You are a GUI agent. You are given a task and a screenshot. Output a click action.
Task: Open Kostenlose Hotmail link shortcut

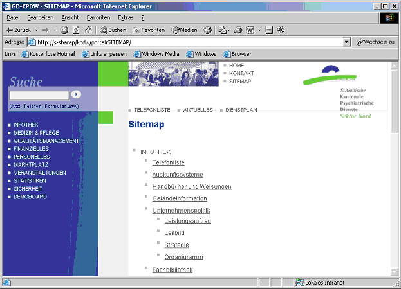pos(48,54)
